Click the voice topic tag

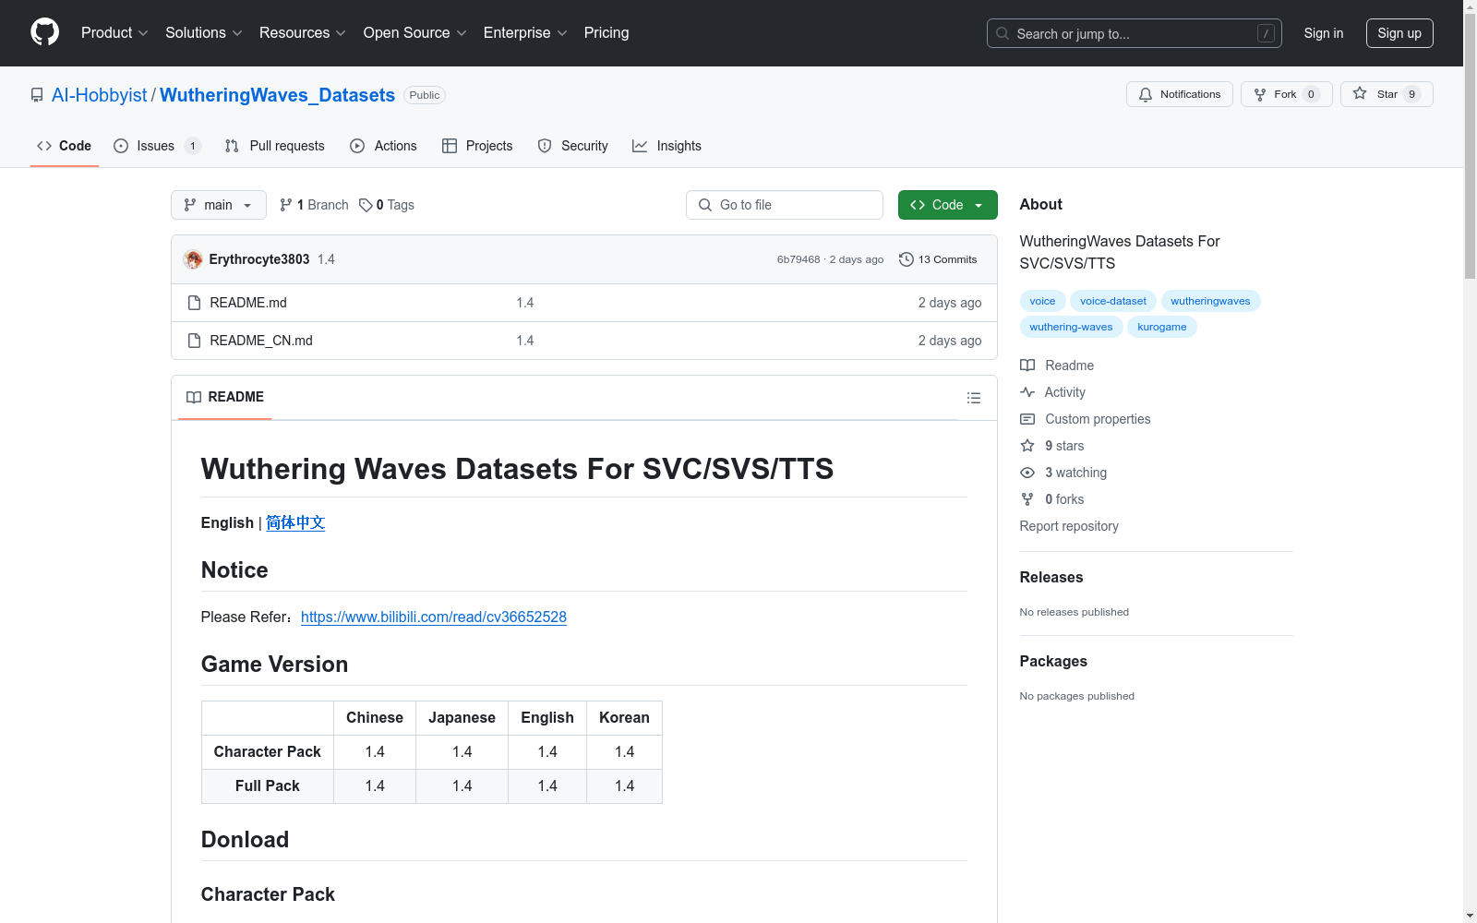point(1042,301)
